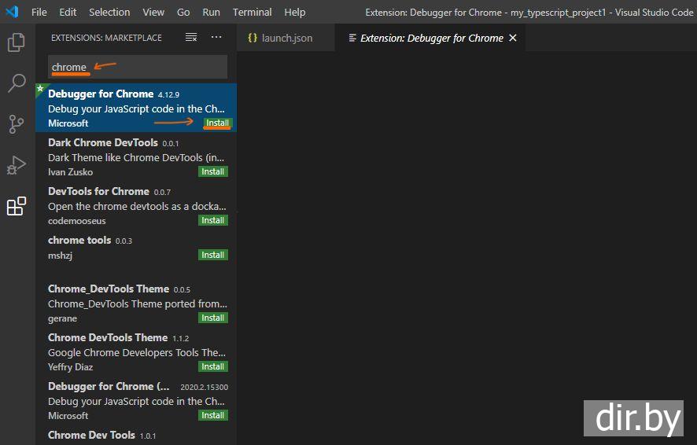The image size is (697, 445).
Task: Click the Extensions icon in activity bar
Action: pos(17,207)
